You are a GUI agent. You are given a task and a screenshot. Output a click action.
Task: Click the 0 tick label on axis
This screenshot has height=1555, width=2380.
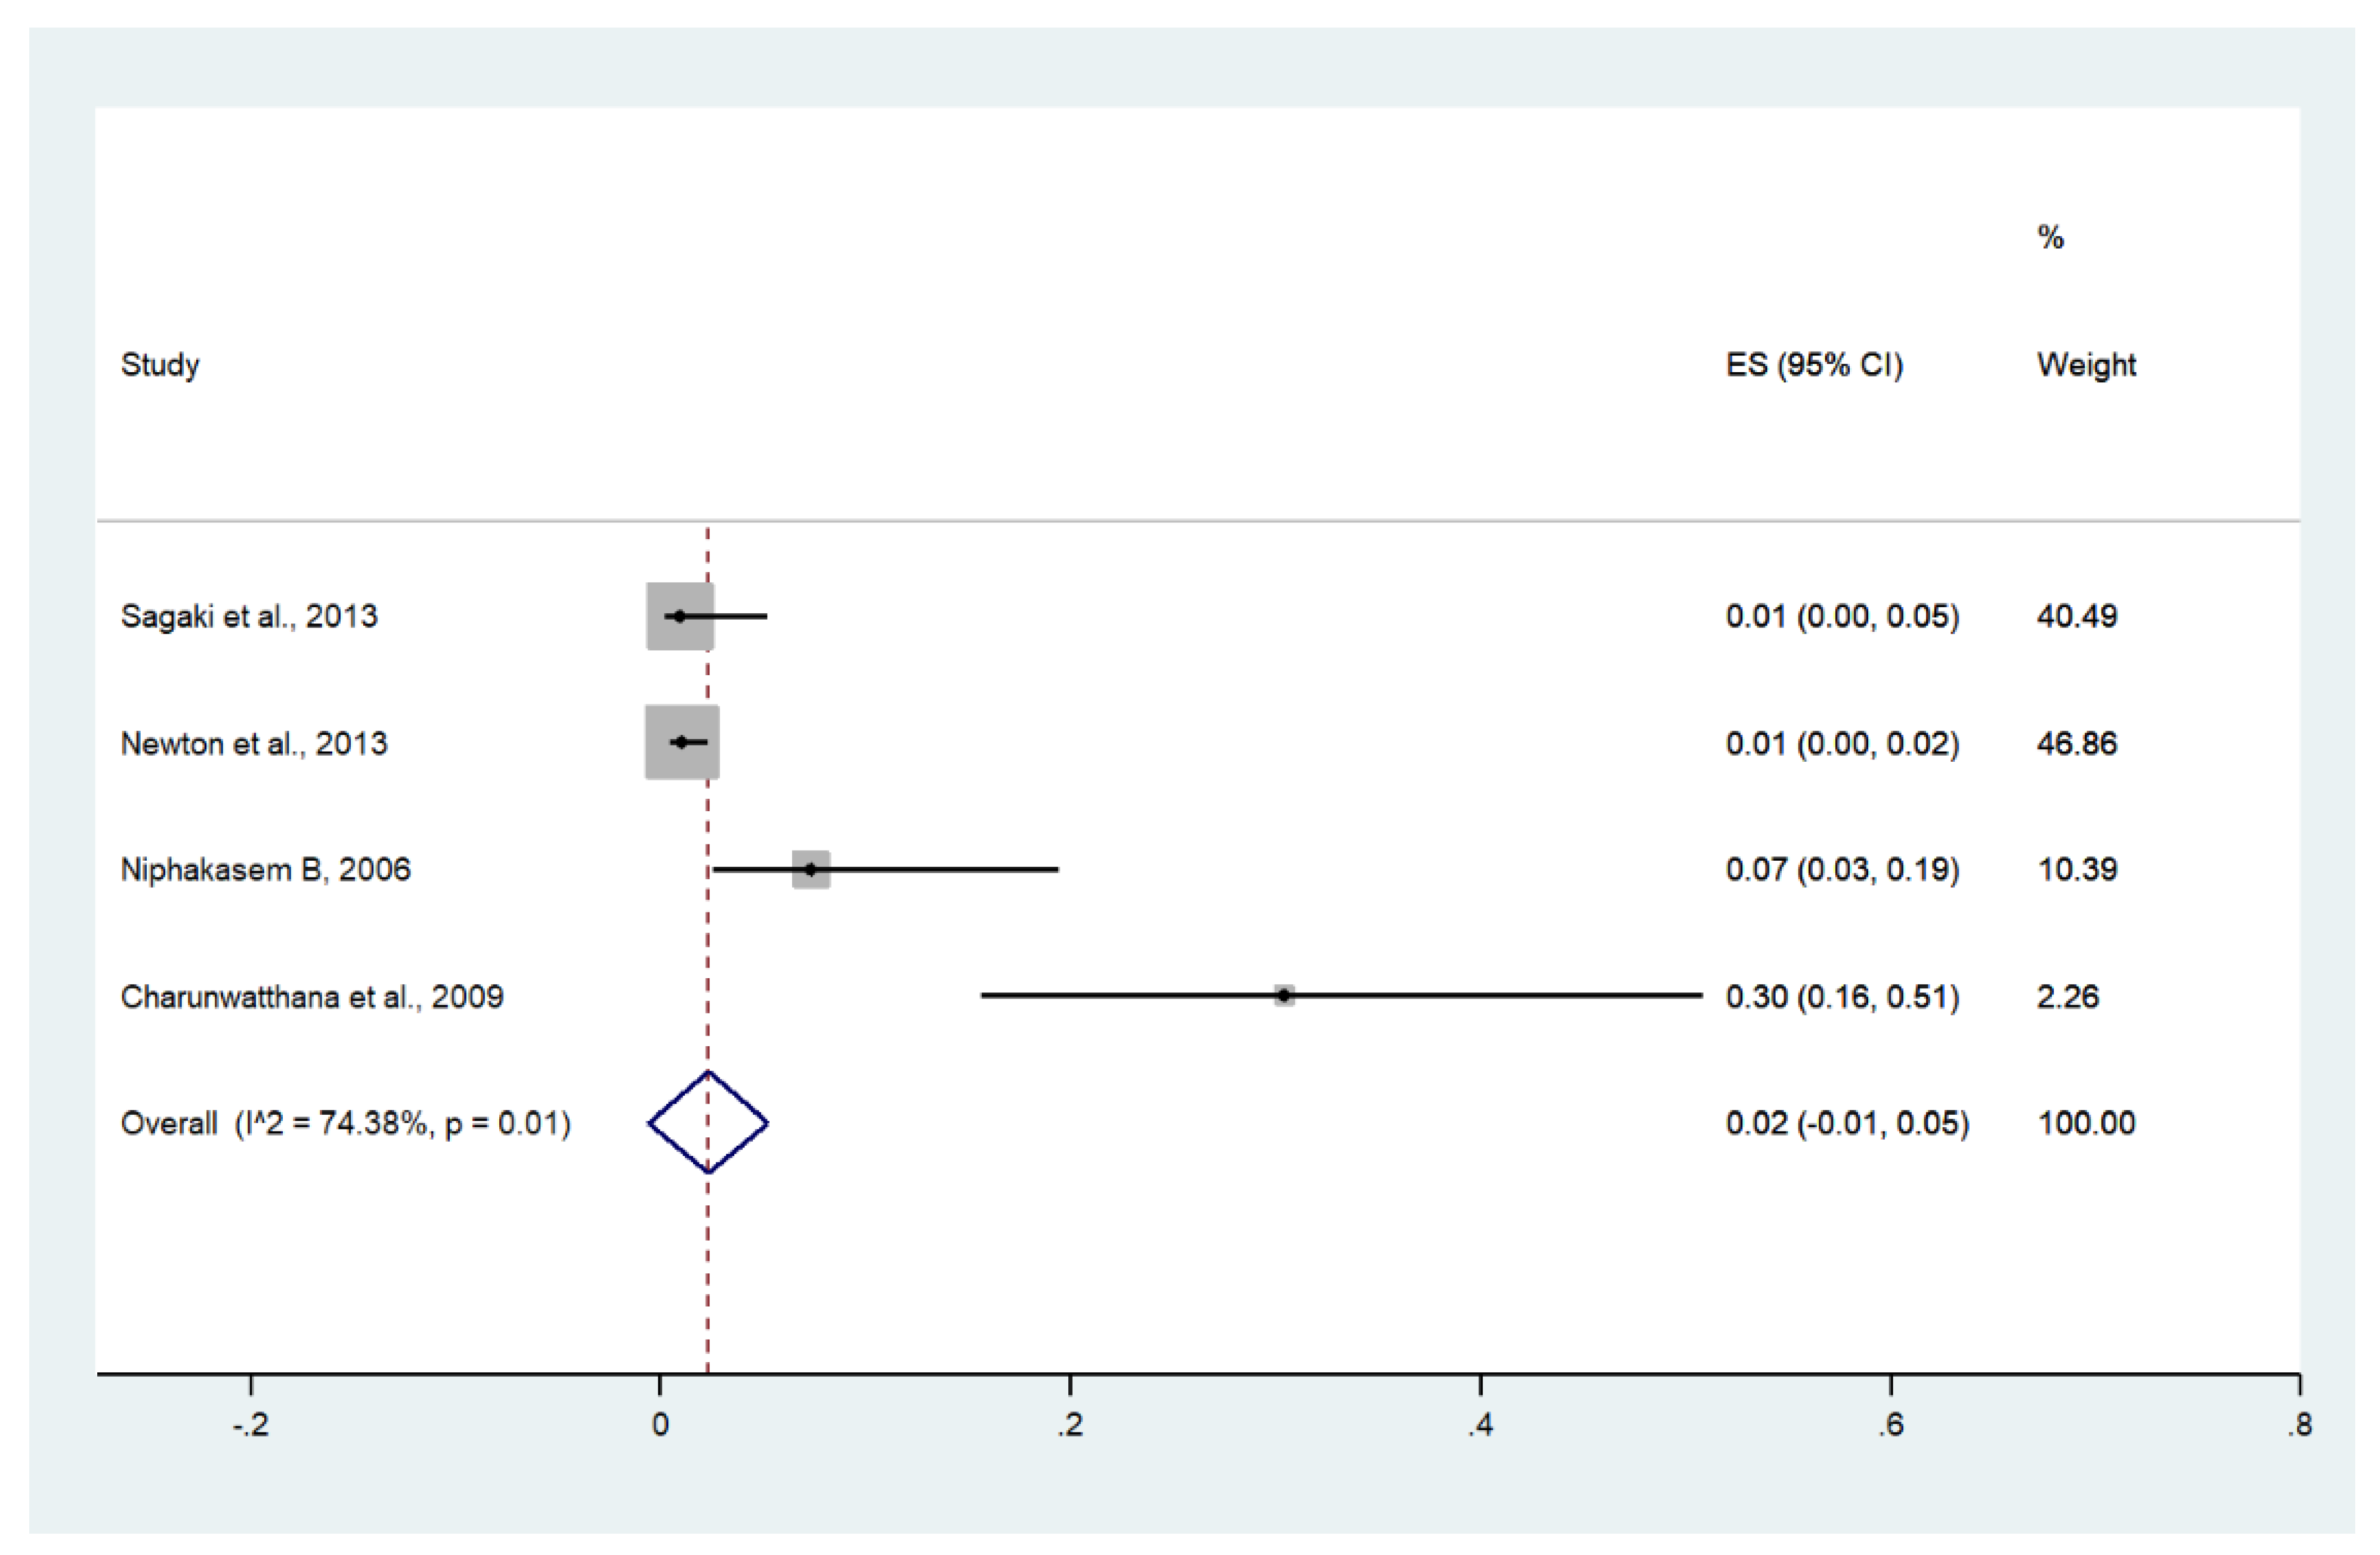pos(660,1425)
